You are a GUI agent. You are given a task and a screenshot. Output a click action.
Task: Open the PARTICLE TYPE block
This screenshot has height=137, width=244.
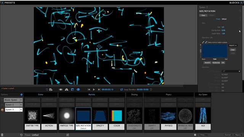67,119
